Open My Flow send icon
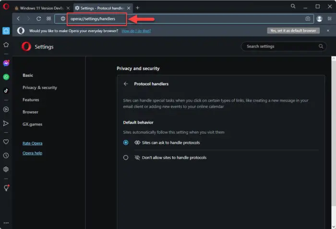The height and width of the screenshot is (229, 336). point(6,124)
